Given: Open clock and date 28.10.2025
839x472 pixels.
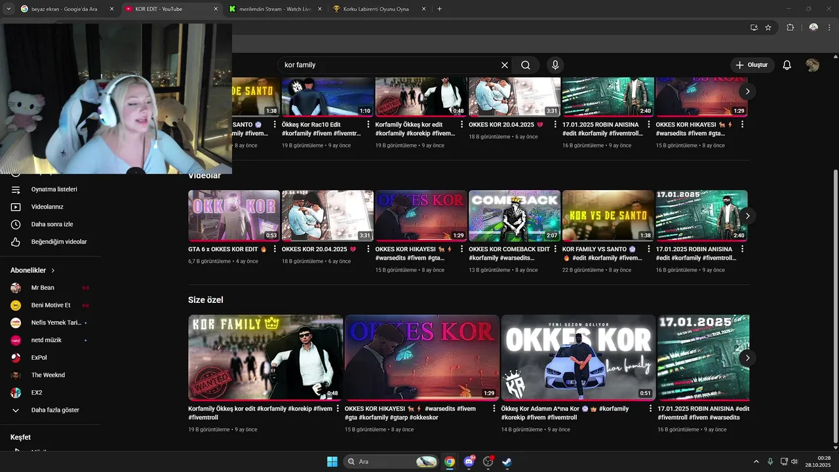Looking at the screenshot, I should coord(818,462).
